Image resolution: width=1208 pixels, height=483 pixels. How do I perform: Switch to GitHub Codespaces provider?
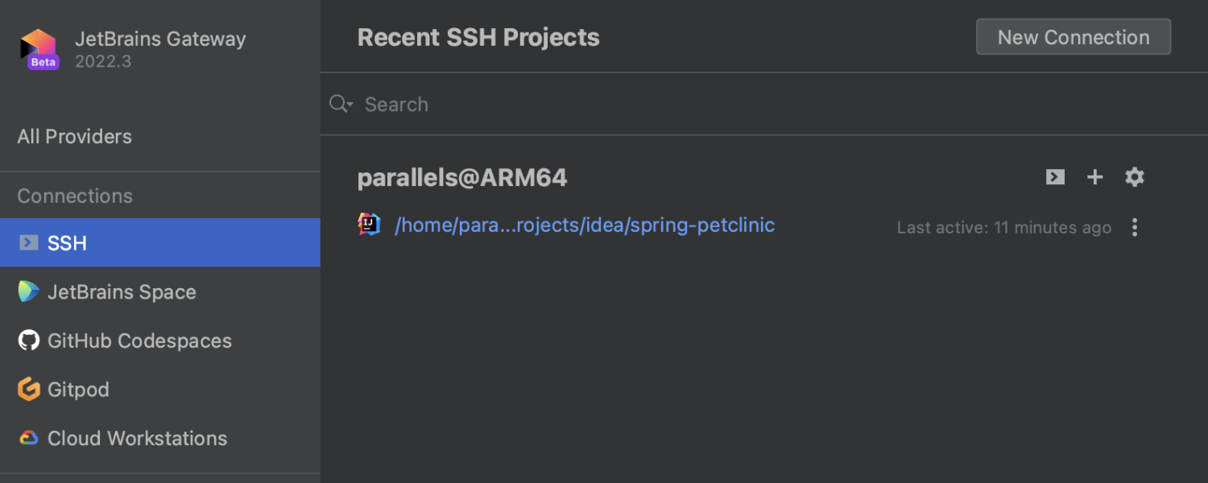[x=139, y=341]
